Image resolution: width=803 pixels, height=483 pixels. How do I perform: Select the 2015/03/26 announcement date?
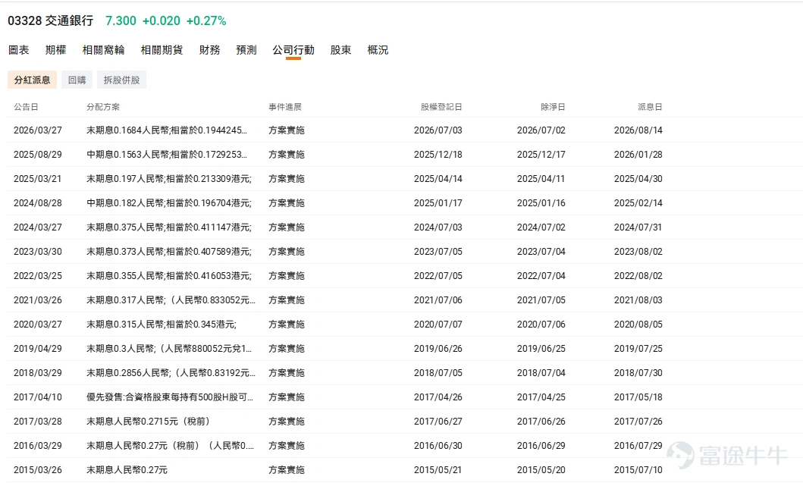[x=38, y=469]
